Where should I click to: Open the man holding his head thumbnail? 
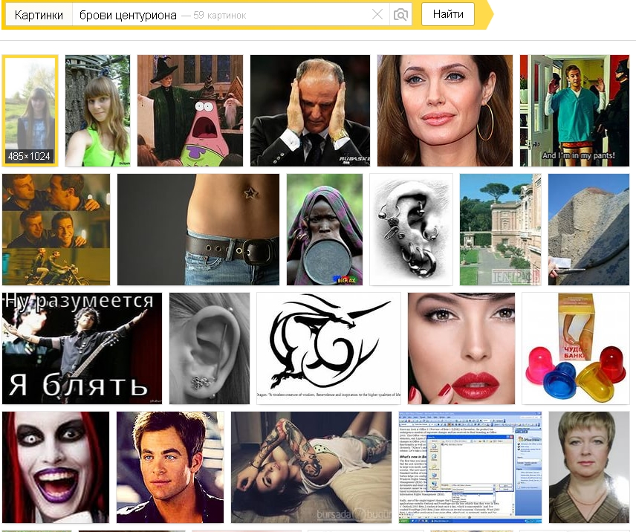pos(311,111)
